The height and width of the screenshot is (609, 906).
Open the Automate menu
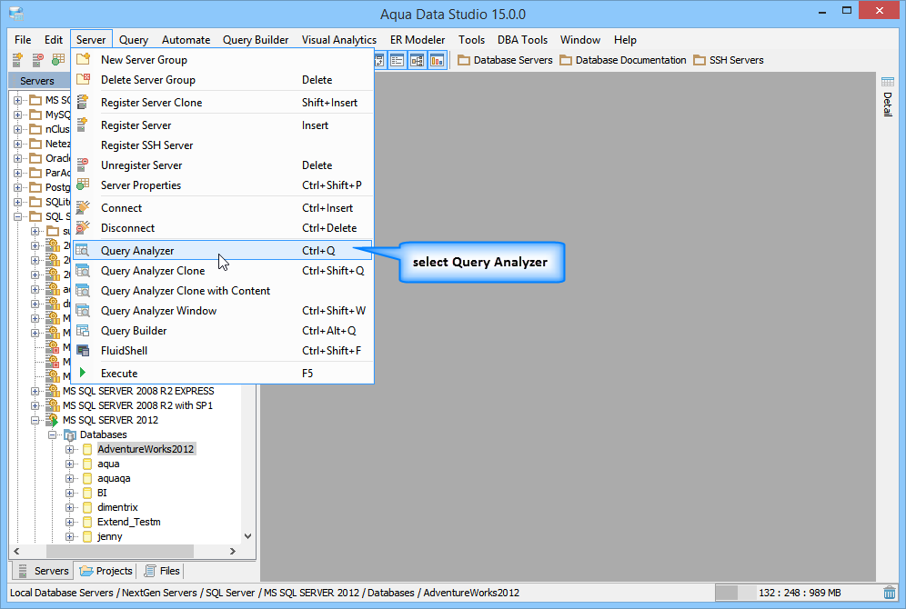click(x=186, y=40)
